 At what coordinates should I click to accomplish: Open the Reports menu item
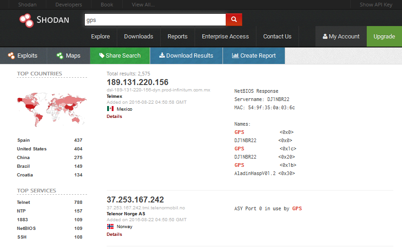177,37
